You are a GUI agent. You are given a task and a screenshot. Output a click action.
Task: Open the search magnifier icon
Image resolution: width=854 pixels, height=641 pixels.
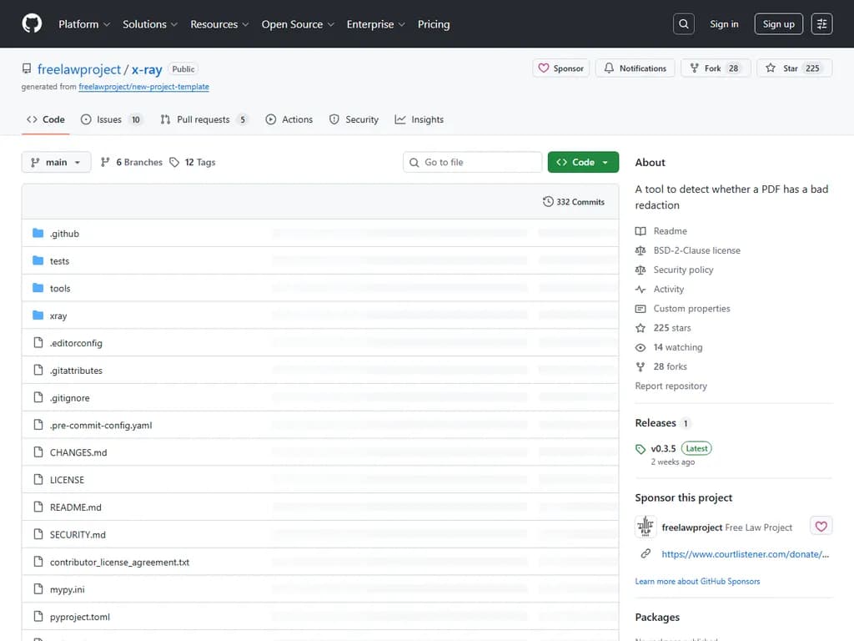[x=684, y=24]
